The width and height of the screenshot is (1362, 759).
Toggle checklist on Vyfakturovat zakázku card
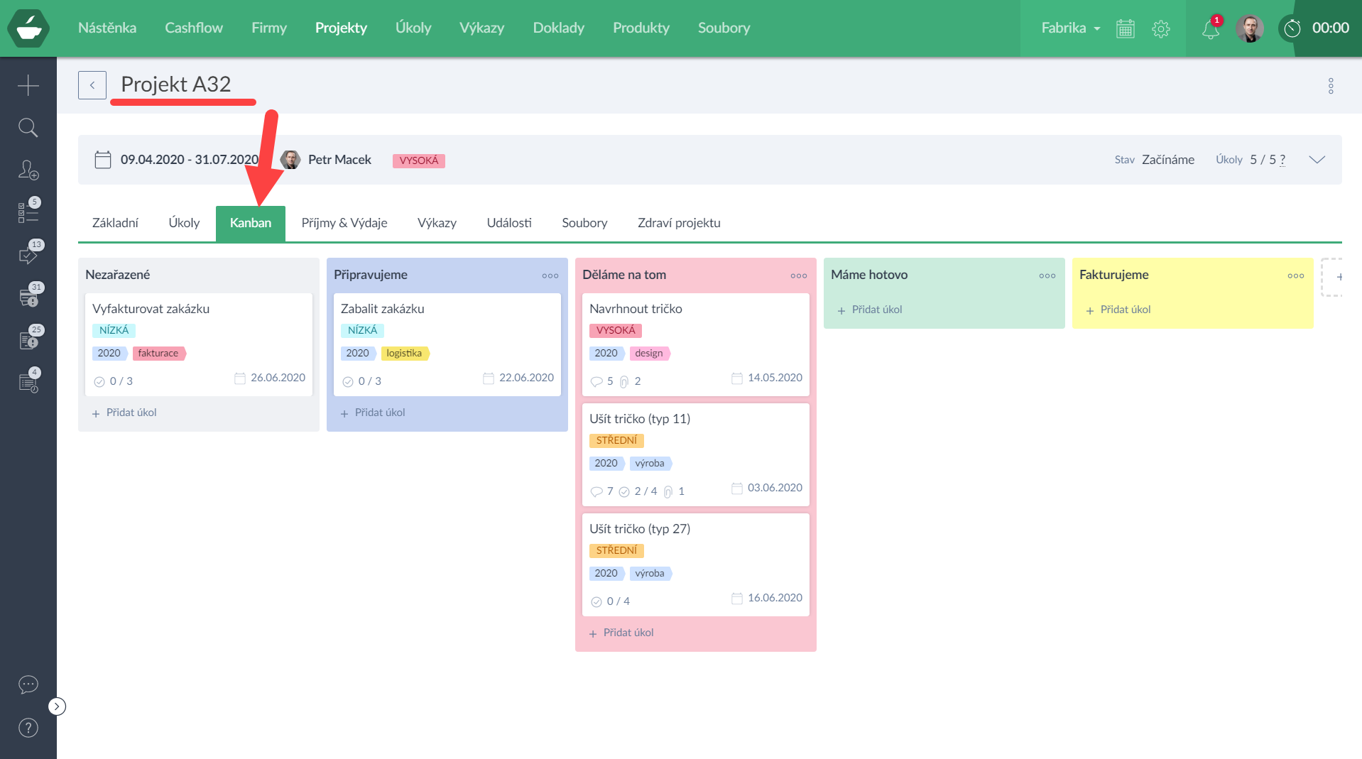[99, 382]
